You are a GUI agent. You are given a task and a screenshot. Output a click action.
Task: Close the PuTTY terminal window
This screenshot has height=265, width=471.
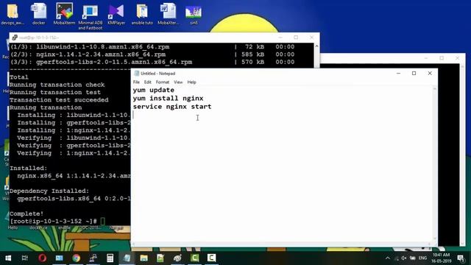click(x=311, y=38)
